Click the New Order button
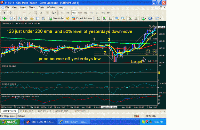This screenshot has height=130, width=200. 56,18
